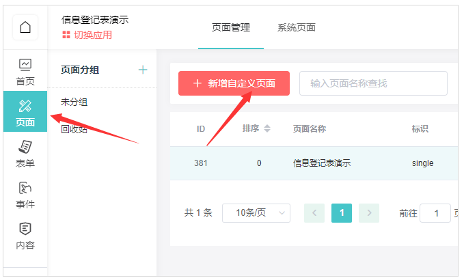Open the home house icon button
Viewport: 464px width, 278px height.
(25, 27)
